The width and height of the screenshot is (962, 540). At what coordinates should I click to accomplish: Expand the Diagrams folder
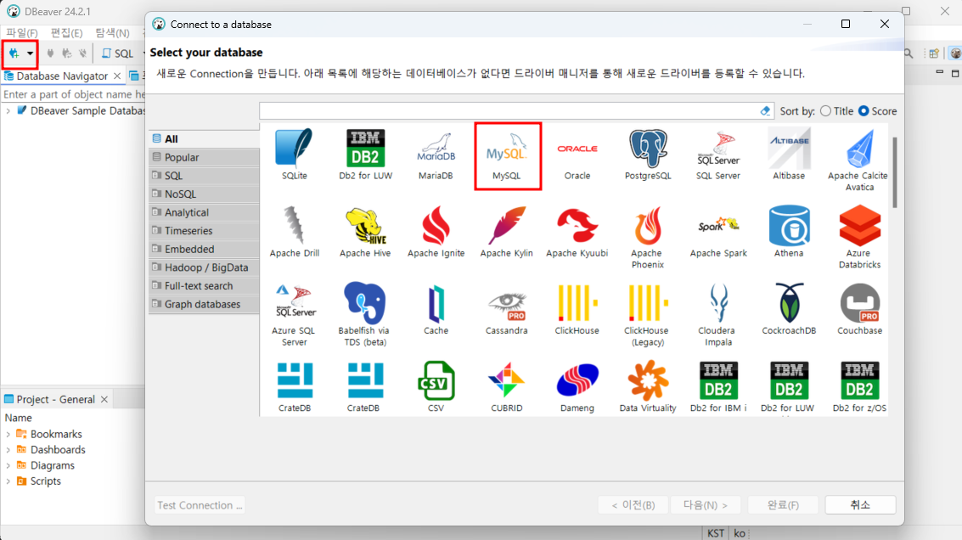point(8,466)
